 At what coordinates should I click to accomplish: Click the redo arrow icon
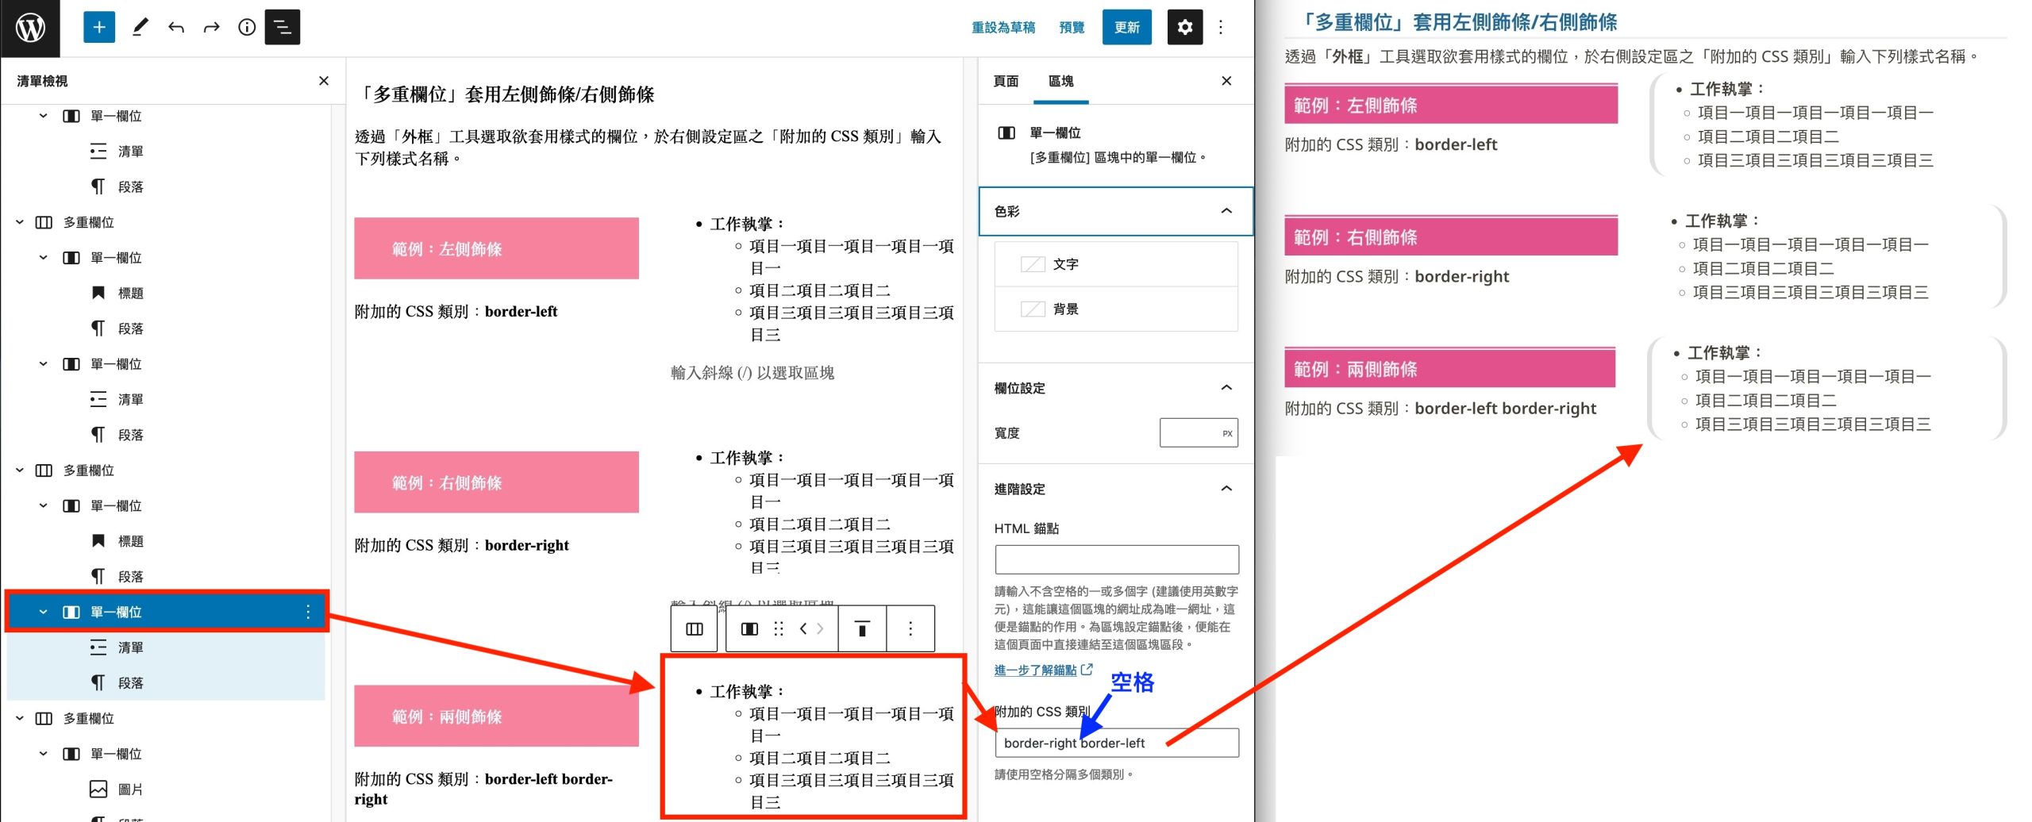(211, 28)
